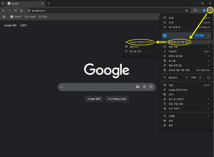The height and width of the screenshot is (157, 214).
Task: Expand 도움말 submenu
Action: coord(186,116)
